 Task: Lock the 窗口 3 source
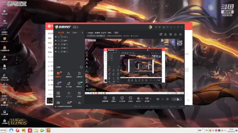(59, 44)
